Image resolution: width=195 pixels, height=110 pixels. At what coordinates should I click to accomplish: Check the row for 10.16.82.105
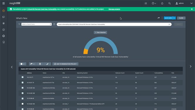(23, 104)
